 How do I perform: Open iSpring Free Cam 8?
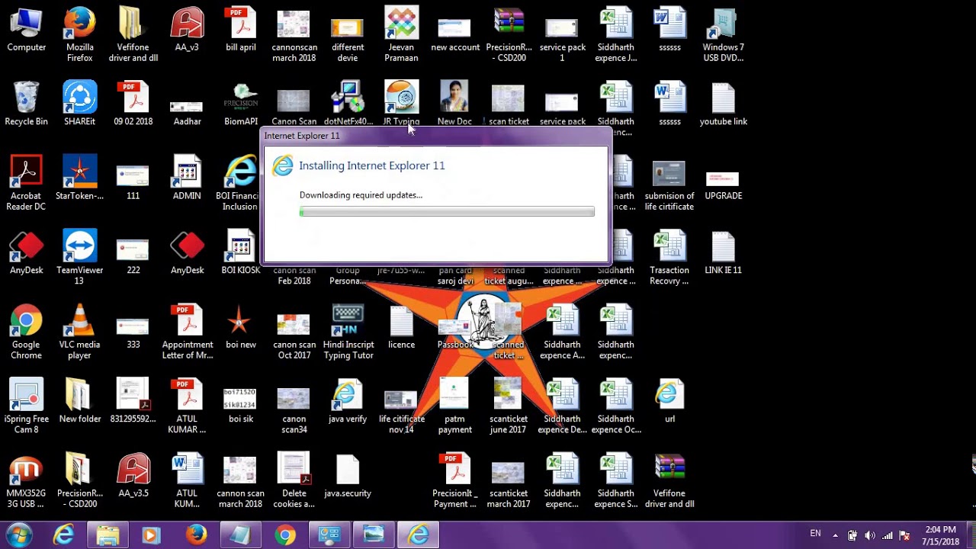tap(26, 406)
